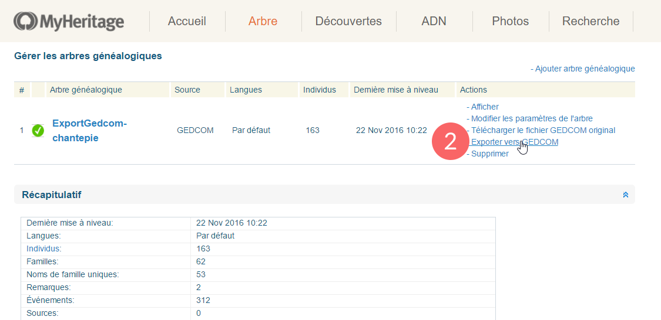Select Modifier les paramètres de l'arbre
The height and width of the screenshot is (320, 661).
coord(532,118)
